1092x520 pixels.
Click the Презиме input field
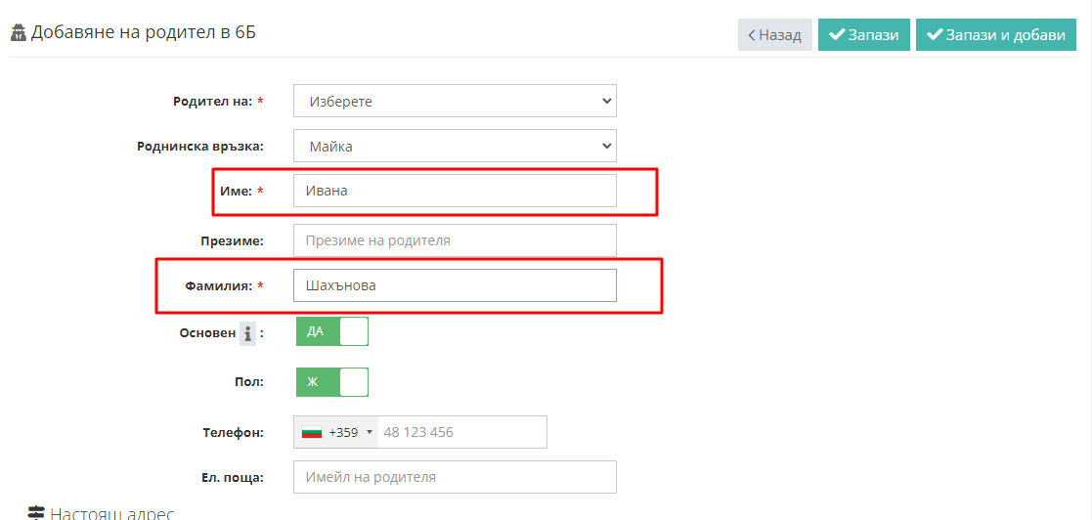(x=455, y=240)
